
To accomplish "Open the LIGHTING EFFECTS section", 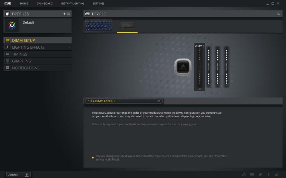I will 37,47.
